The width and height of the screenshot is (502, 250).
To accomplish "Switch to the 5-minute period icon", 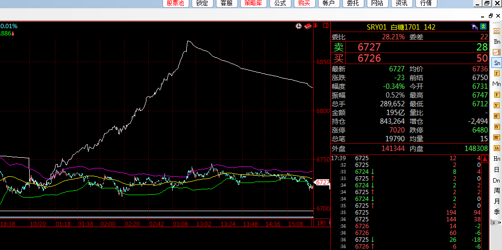I will click(x=497, y=105).
